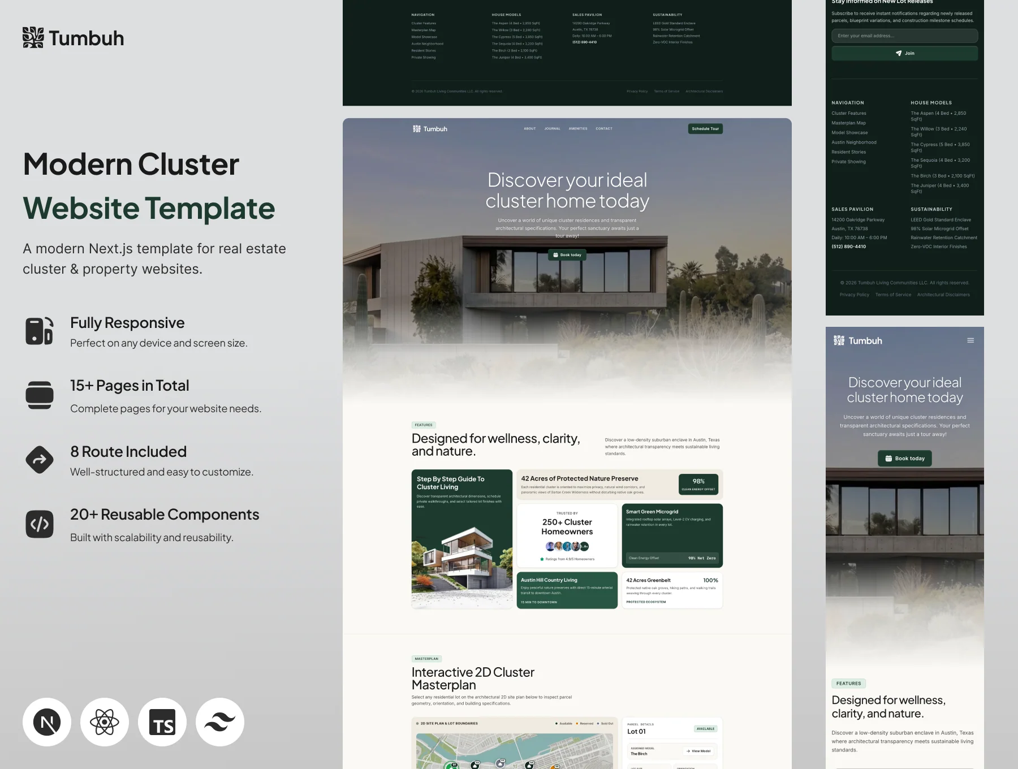Open Privacy Policy in the desktop footer
Screen dimensions: 1018x769
tap(637, 91)
